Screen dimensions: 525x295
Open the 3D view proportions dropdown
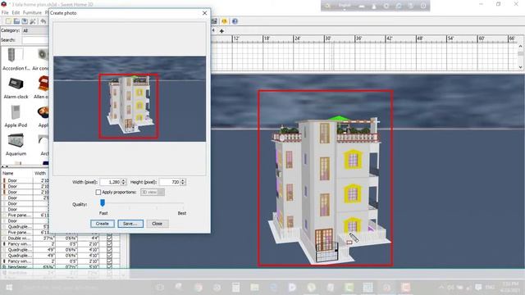pyautogui.click(x=153, y=192)
